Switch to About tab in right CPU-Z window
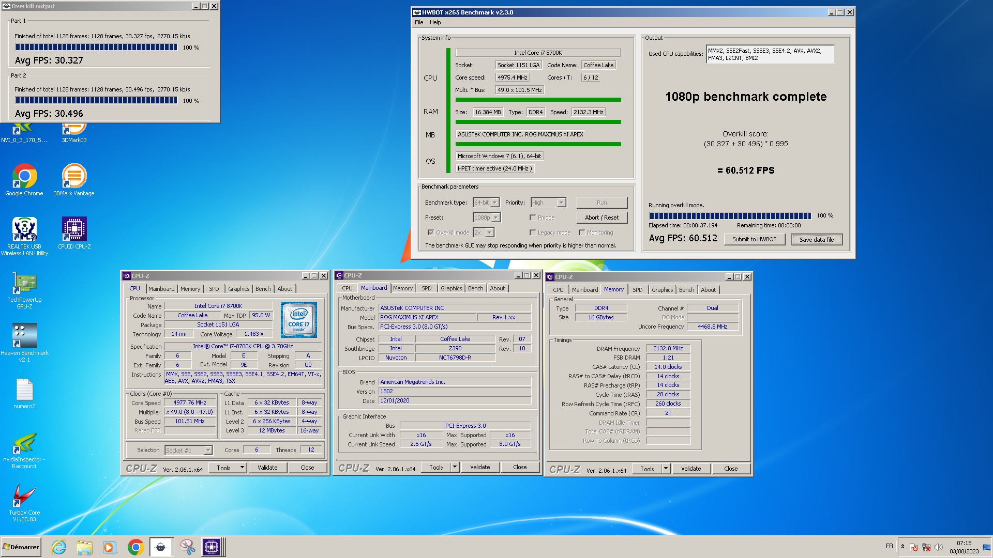 708,290
